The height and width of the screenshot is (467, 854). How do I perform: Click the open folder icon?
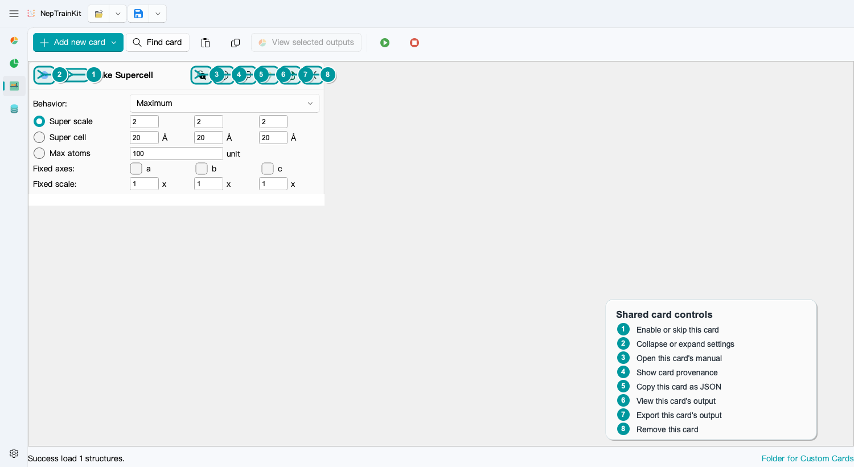tap(98, 14)
